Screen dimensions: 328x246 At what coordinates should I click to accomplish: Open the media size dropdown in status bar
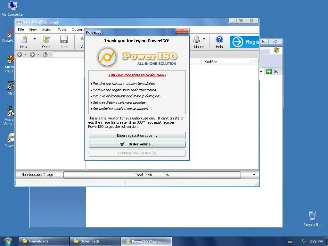click(254, 175)
